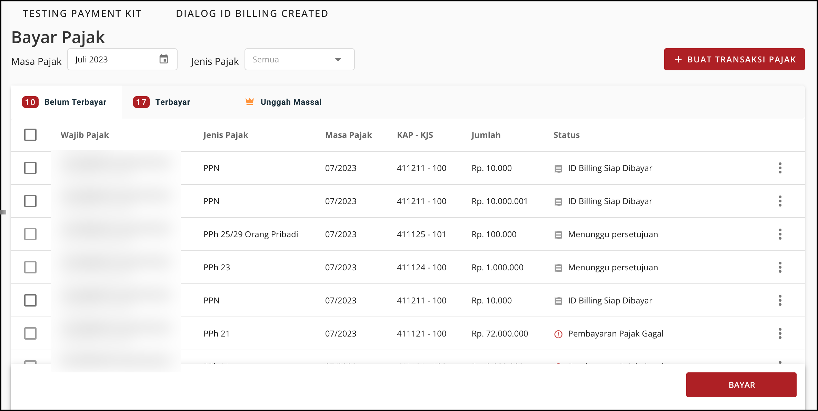
Task: Check the PPh 25/29 Orang Pribadi row checkbox
Action: [30, 234]
